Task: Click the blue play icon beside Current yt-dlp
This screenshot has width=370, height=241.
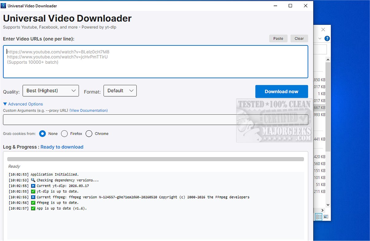Action: tap(33, 186)
